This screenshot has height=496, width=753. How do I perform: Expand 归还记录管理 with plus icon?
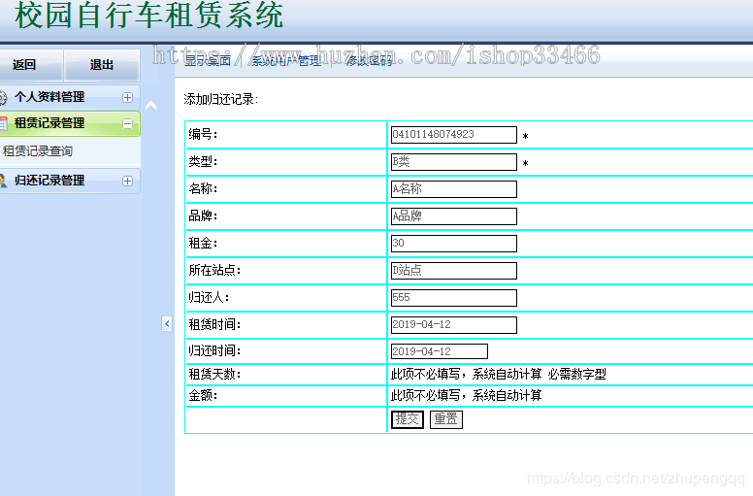127,181
